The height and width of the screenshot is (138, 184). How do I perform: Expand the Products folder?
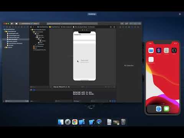tap(5, 47)
